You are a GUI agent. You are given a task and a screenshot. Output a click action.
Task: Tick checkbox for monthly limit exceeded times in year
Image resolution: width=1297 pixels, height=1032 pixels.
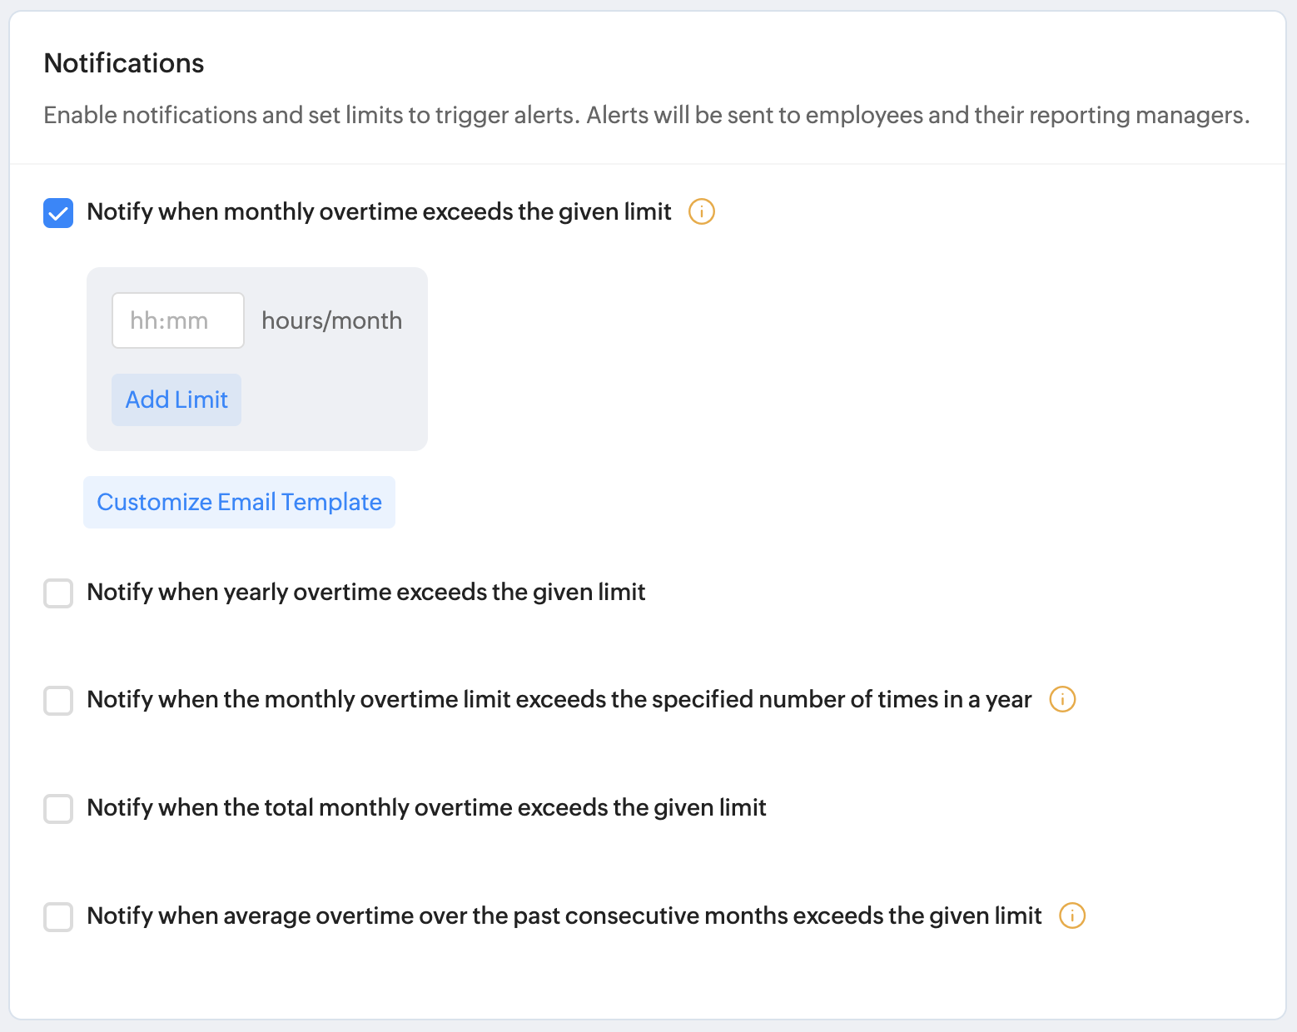tap(58, 701)
